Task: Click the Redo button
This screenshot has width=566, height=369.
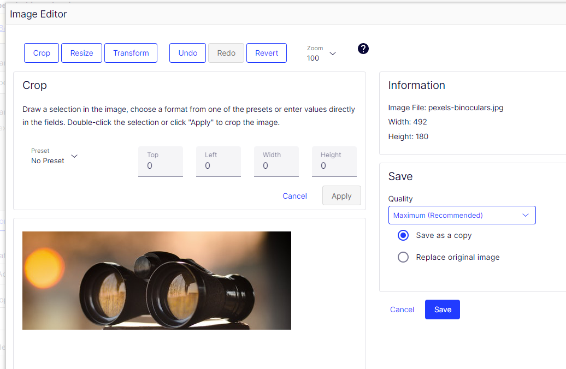Action: (x=226, y=53)
